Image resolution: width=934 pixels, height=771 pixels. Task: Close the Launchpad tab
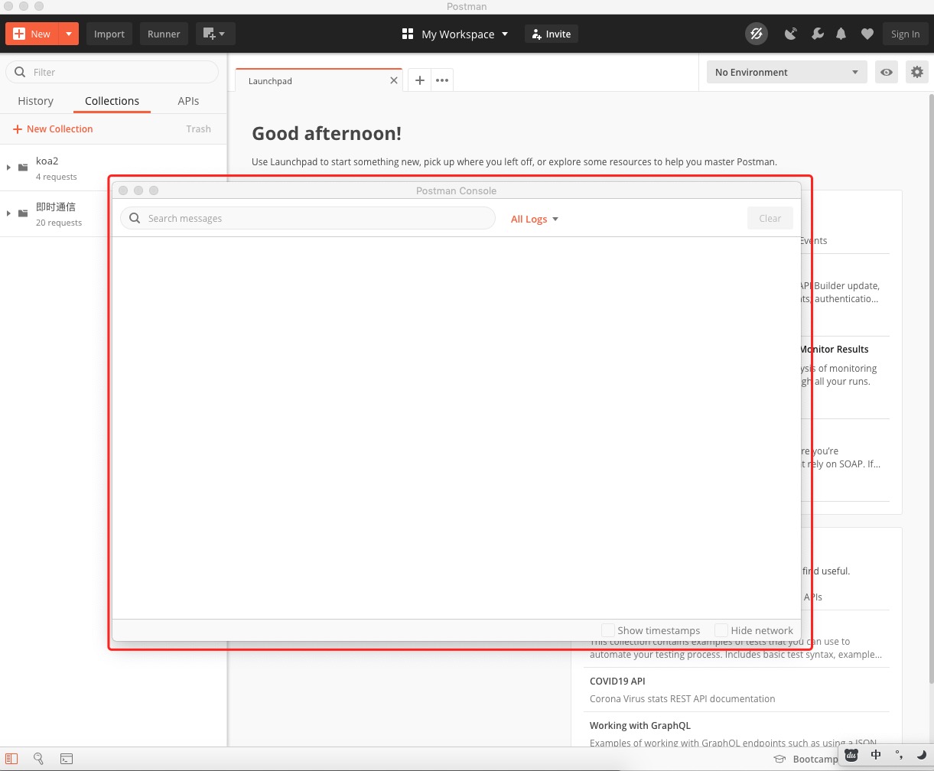[394, 80]
